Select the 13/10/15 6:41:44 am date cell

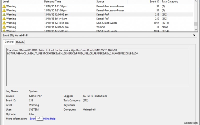(x=55, y=18)
